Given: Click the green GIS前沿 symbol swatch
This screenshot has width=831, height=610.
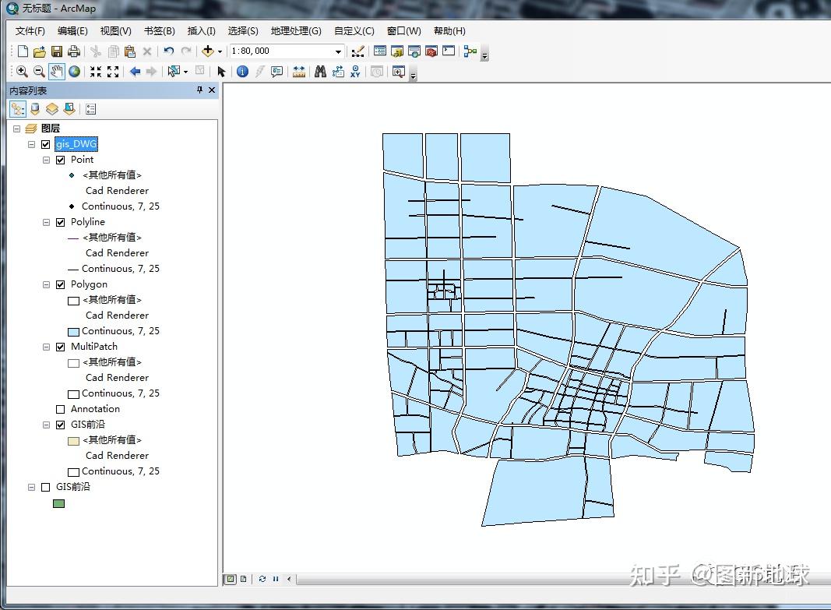Looking at the screenshot, I should pos(58,503).
